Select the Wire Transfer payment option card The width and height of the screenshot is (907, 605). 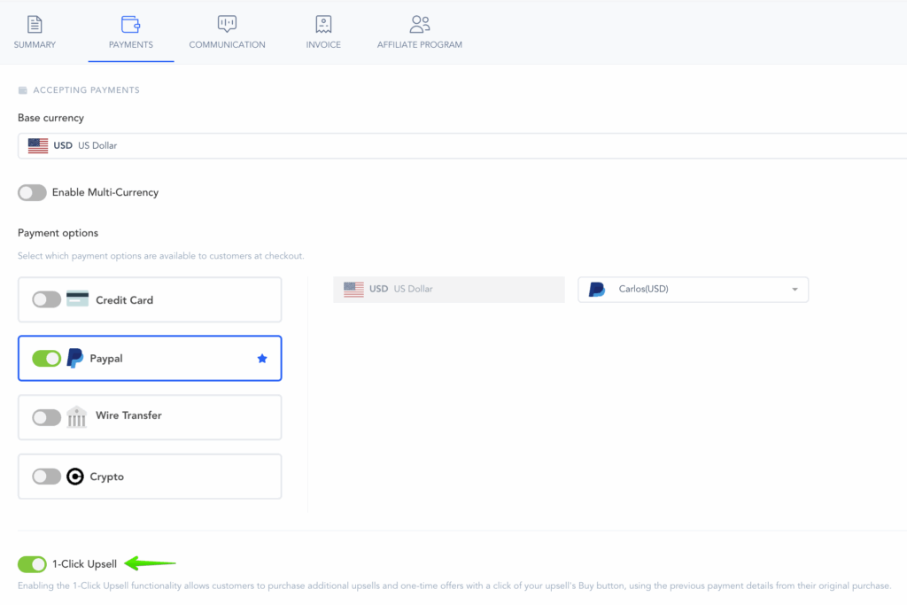coord(177,416)
